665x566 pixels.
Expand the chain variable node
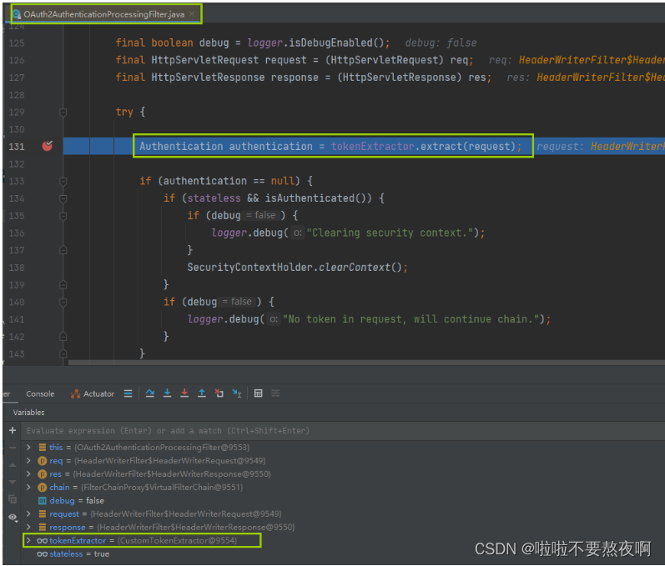(29, 488)
